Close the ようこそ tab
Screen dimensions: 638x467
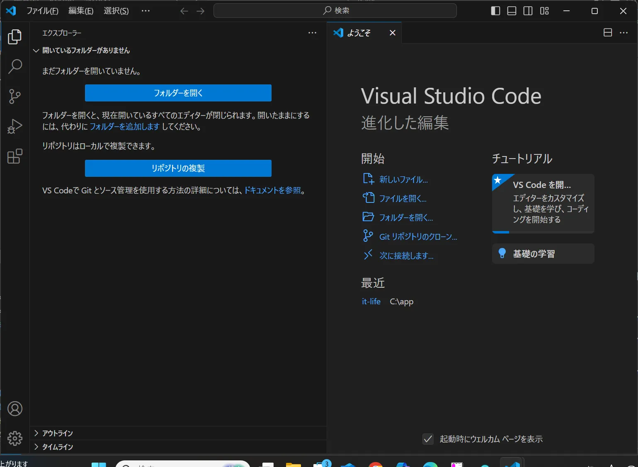point(393,33)
